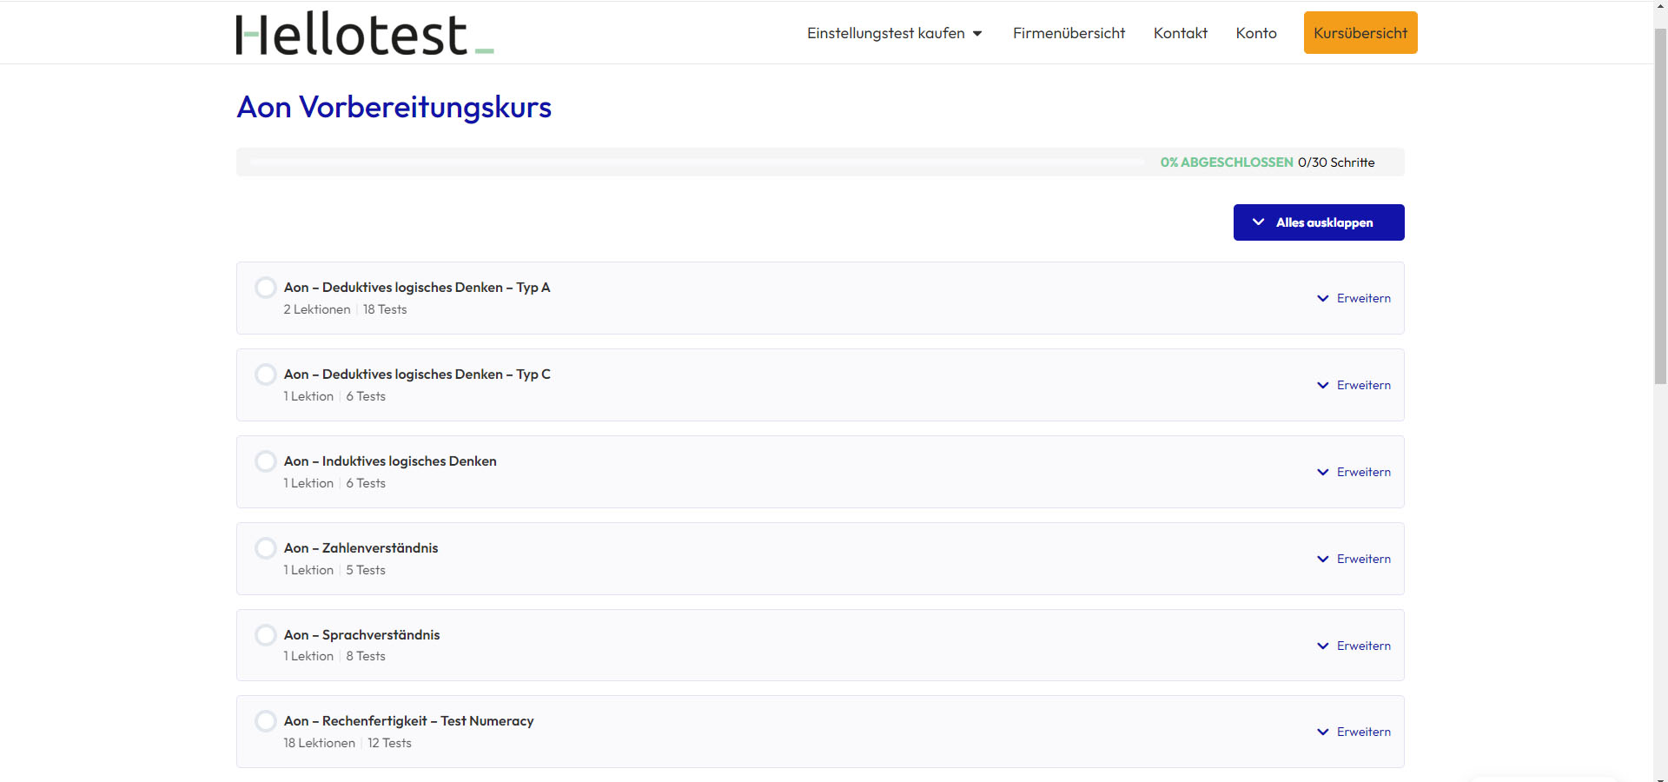Expand Deduktives logisches Denken Typ A section
Viewport: 1668px width, 782px height.
[x=1354, y=298]
